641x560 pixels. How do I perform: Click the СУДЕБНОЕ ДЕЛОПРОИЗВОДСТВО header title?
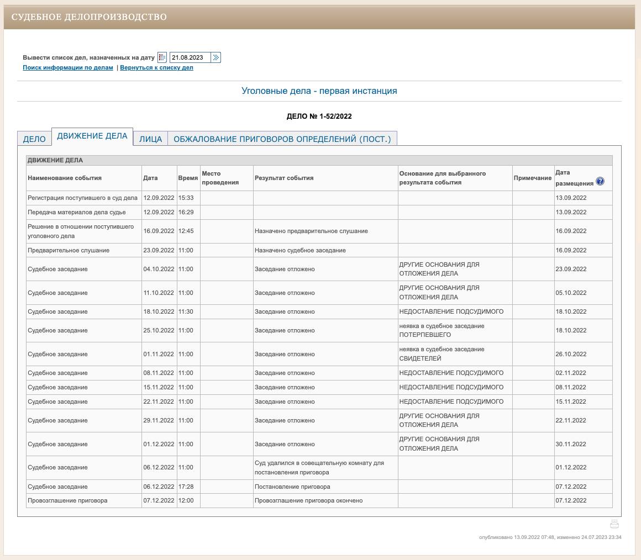pos(89,17)
